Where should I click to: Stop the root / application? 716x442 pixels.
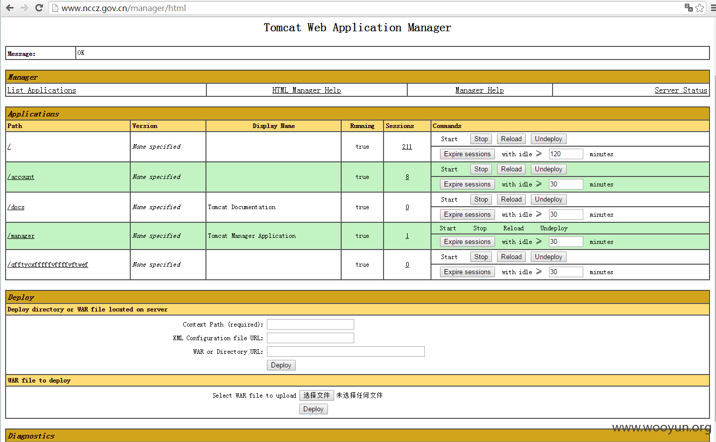(x=481, y=139)
